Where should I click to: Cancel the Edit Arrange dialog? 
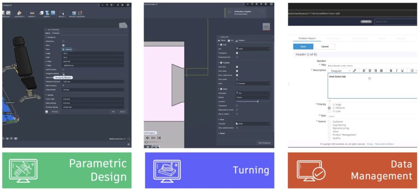[x=122, y=111]
